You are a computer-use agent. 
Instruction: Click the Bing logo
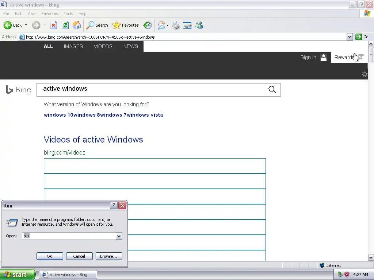[19, 90]
